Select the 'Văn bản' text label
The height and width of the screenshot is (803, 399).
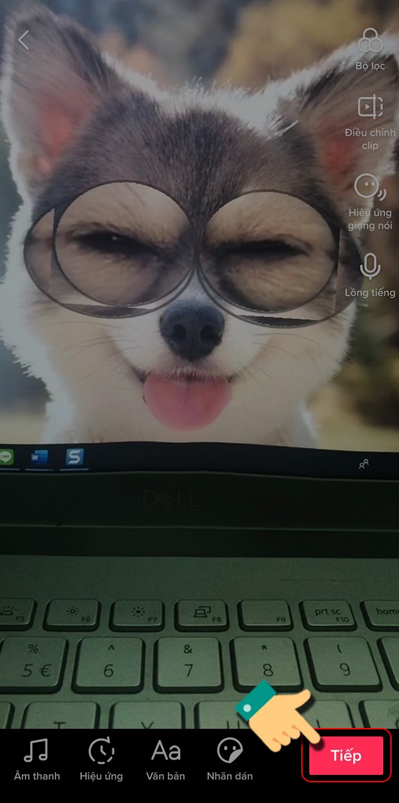165,776
